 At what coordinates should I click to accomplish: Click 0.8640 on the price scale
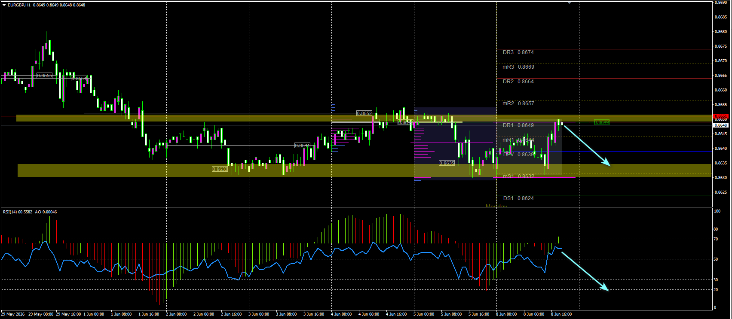(721, 149)
